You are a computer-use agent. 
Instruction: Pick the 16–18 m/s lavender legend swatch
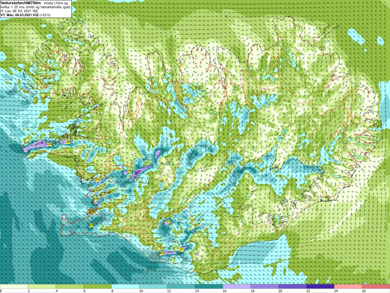(x=237, y=287)
